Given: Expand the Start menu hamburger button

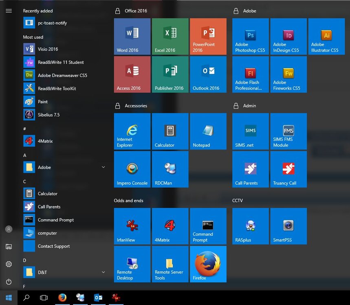Looking at the screenshot, I should coord(9,11).
